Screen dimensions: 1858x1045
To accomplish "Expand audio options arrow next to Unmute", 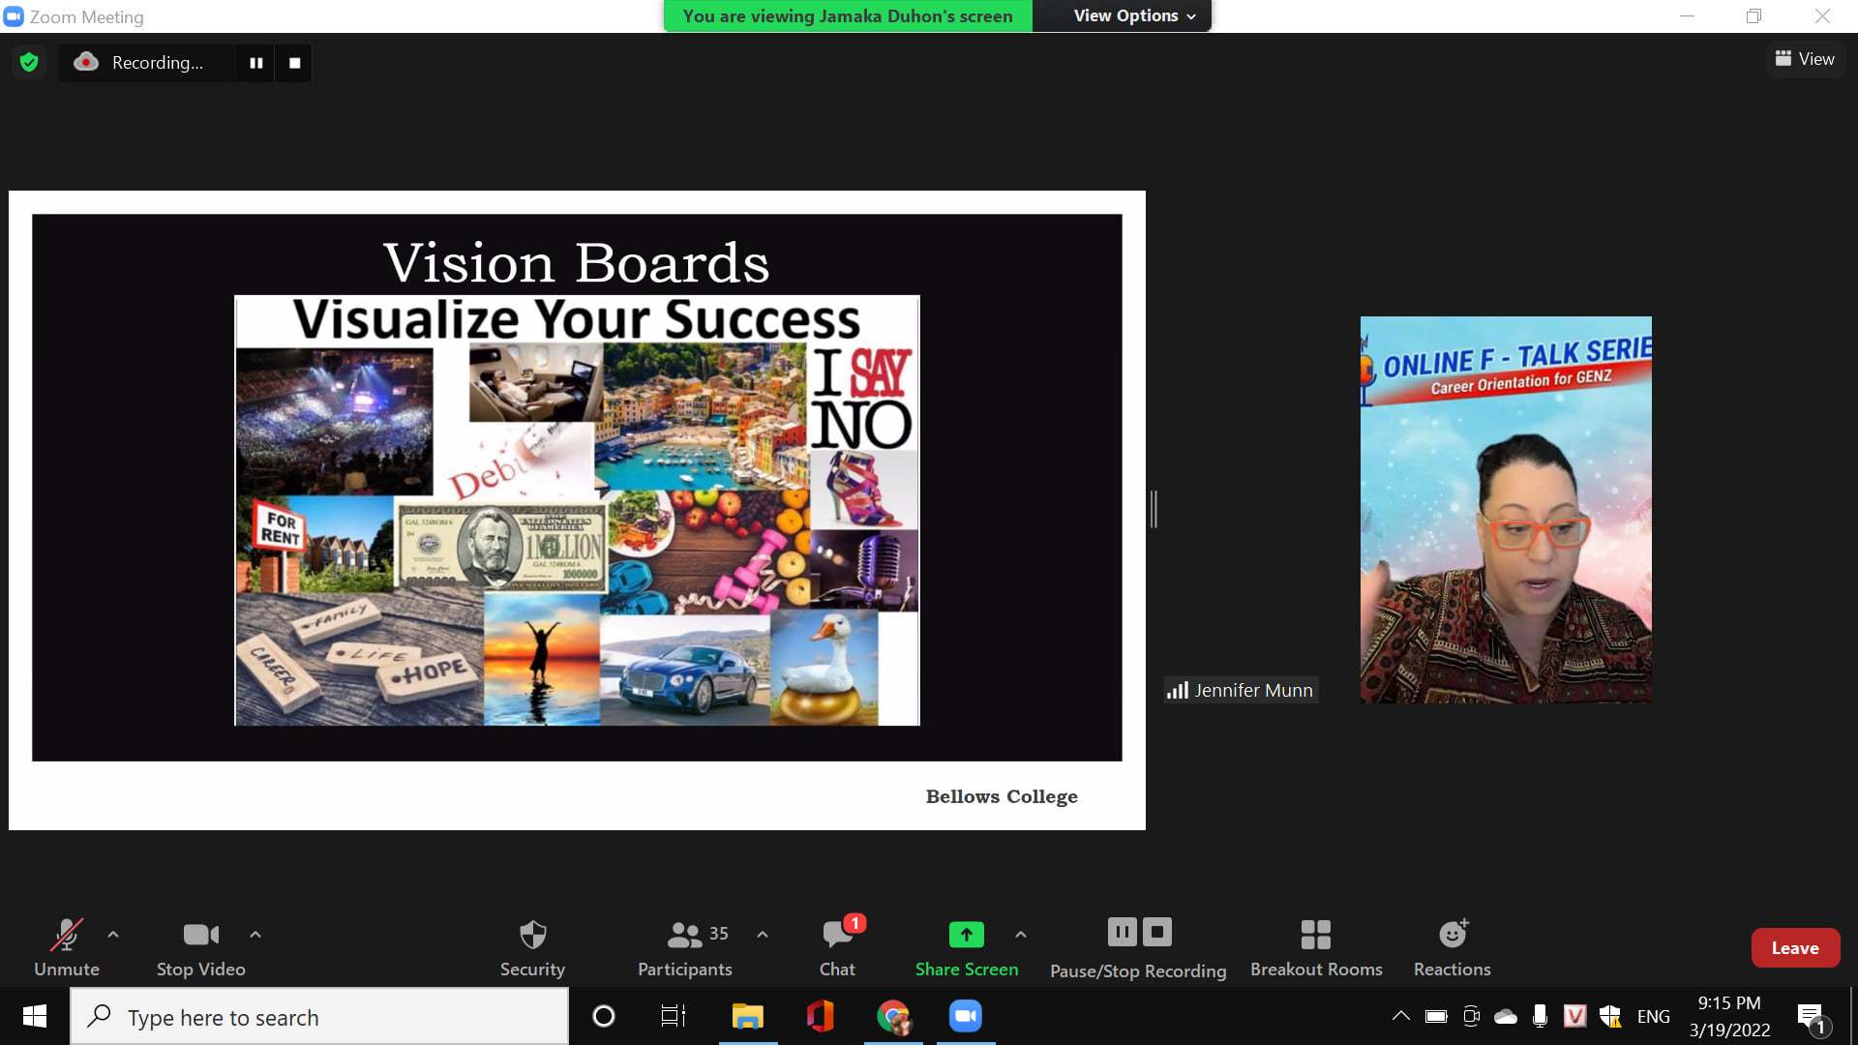I will click(113, 935).
